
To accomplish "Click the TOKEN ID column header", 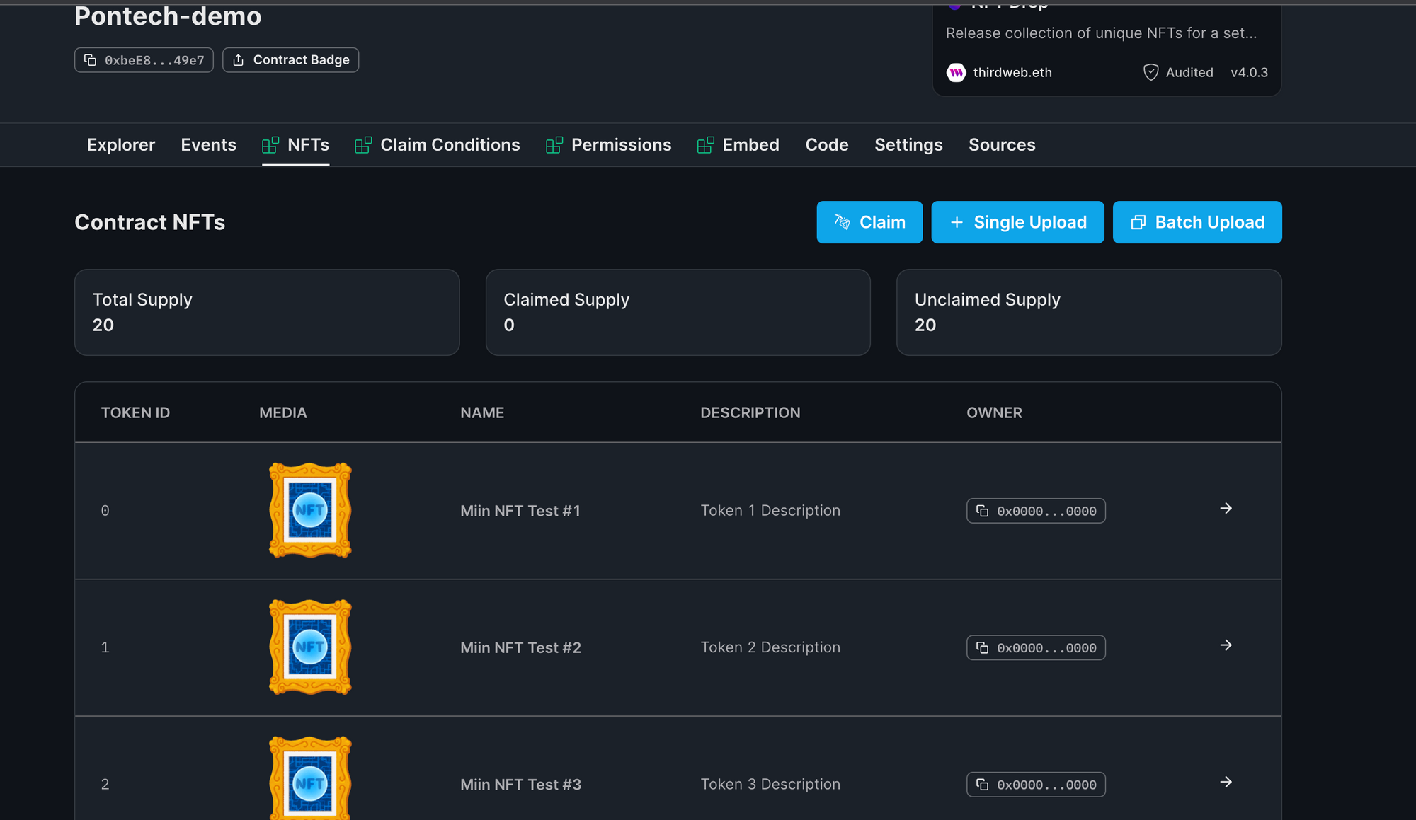I will 135,412.
